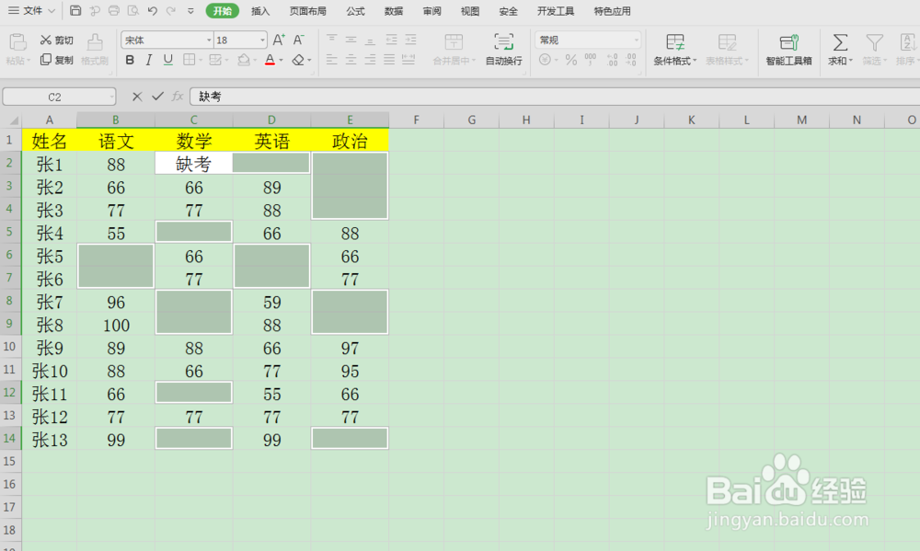The width and height of the screenshot is (920, 551).
Task: Click the Fill color bucket icon
Action: pyautogui.click(x=244, y=60)
